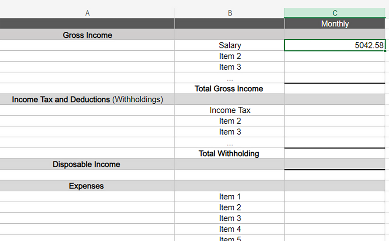This screenshot has width=389, height=241.
Task: Select the column C header
Action: (335, 13)
